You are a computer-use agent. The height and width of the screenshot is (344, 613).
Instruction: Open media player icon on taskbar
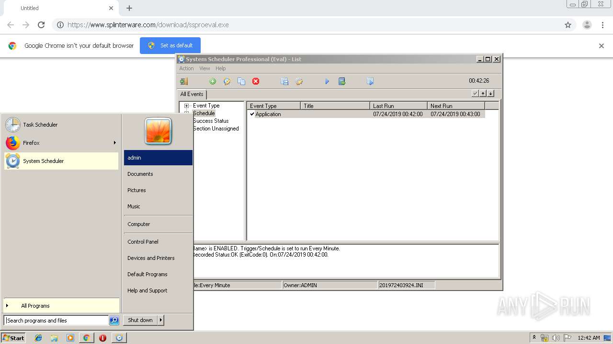(70, 338)
